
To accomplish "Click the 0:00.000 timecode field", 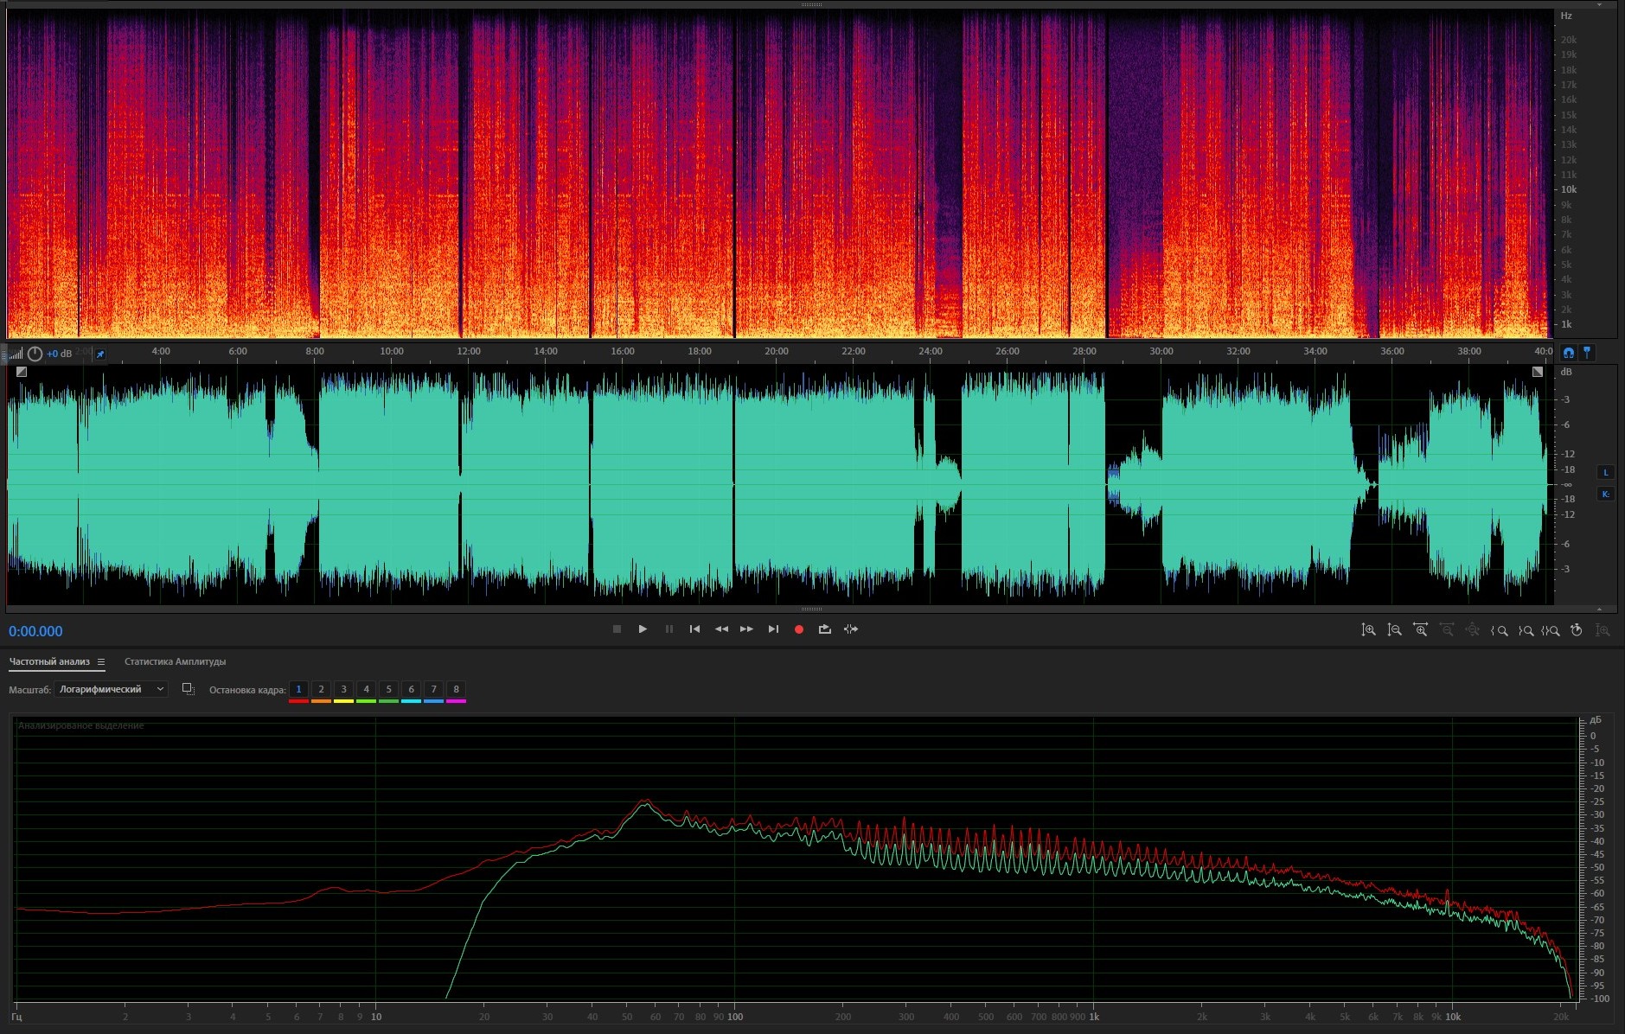I will (x=35, y=631).
